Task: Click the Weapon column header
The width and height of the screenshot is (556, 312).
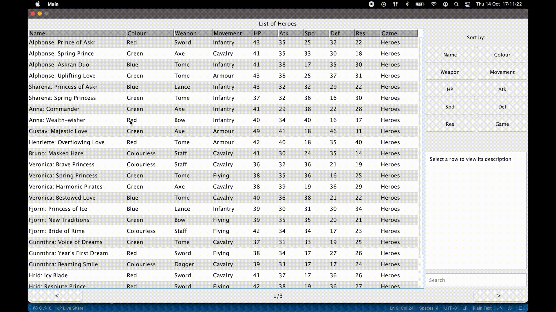Action: pos(193,33)
